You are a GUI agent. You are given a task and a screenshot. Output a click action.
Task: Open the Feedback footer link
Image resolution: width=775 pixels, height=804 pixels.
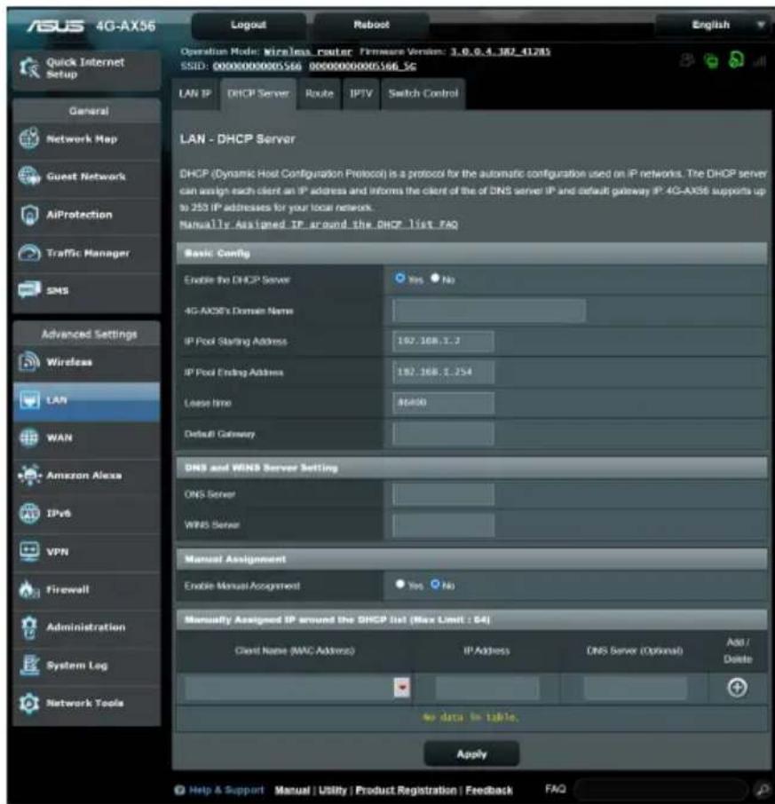(x=489, y=790)
